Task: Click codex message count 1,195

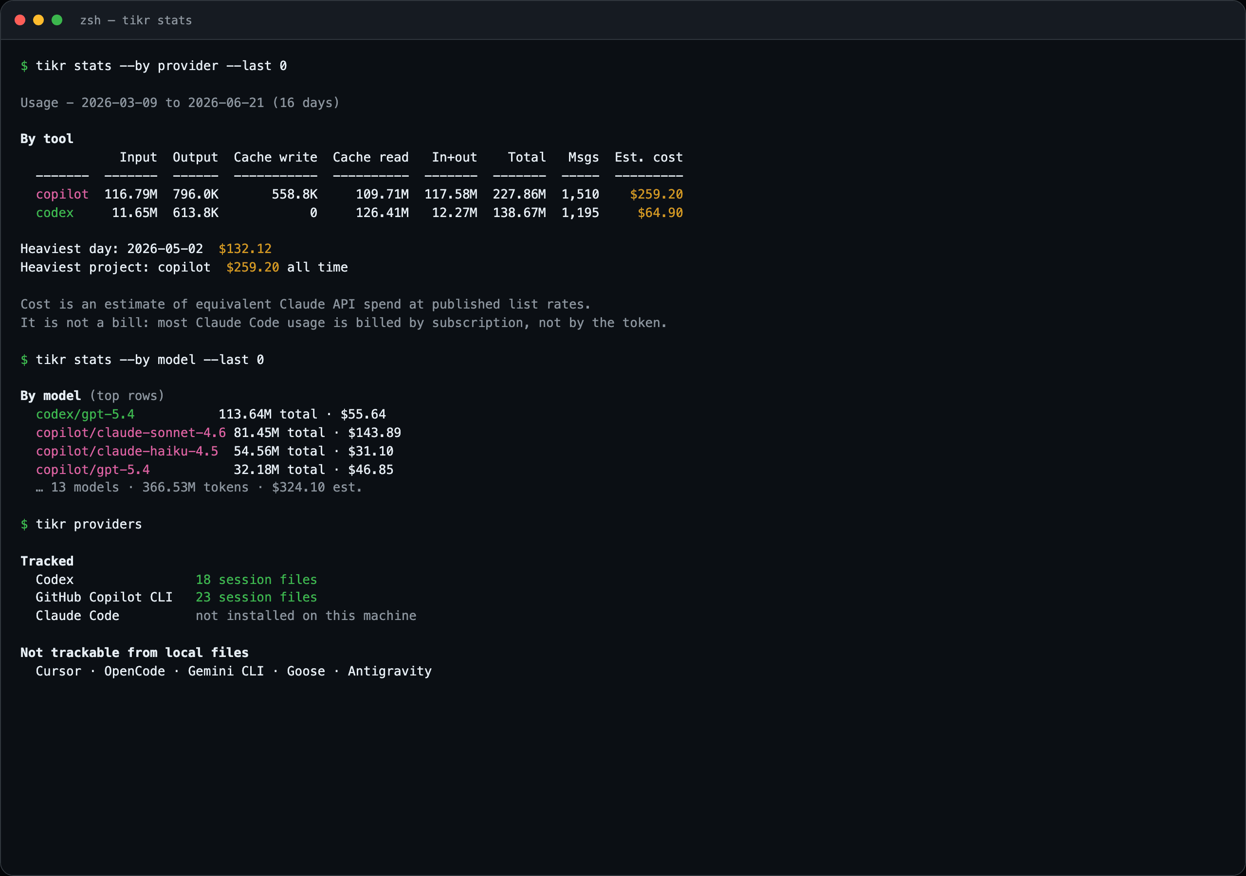Action: [580, 213]
